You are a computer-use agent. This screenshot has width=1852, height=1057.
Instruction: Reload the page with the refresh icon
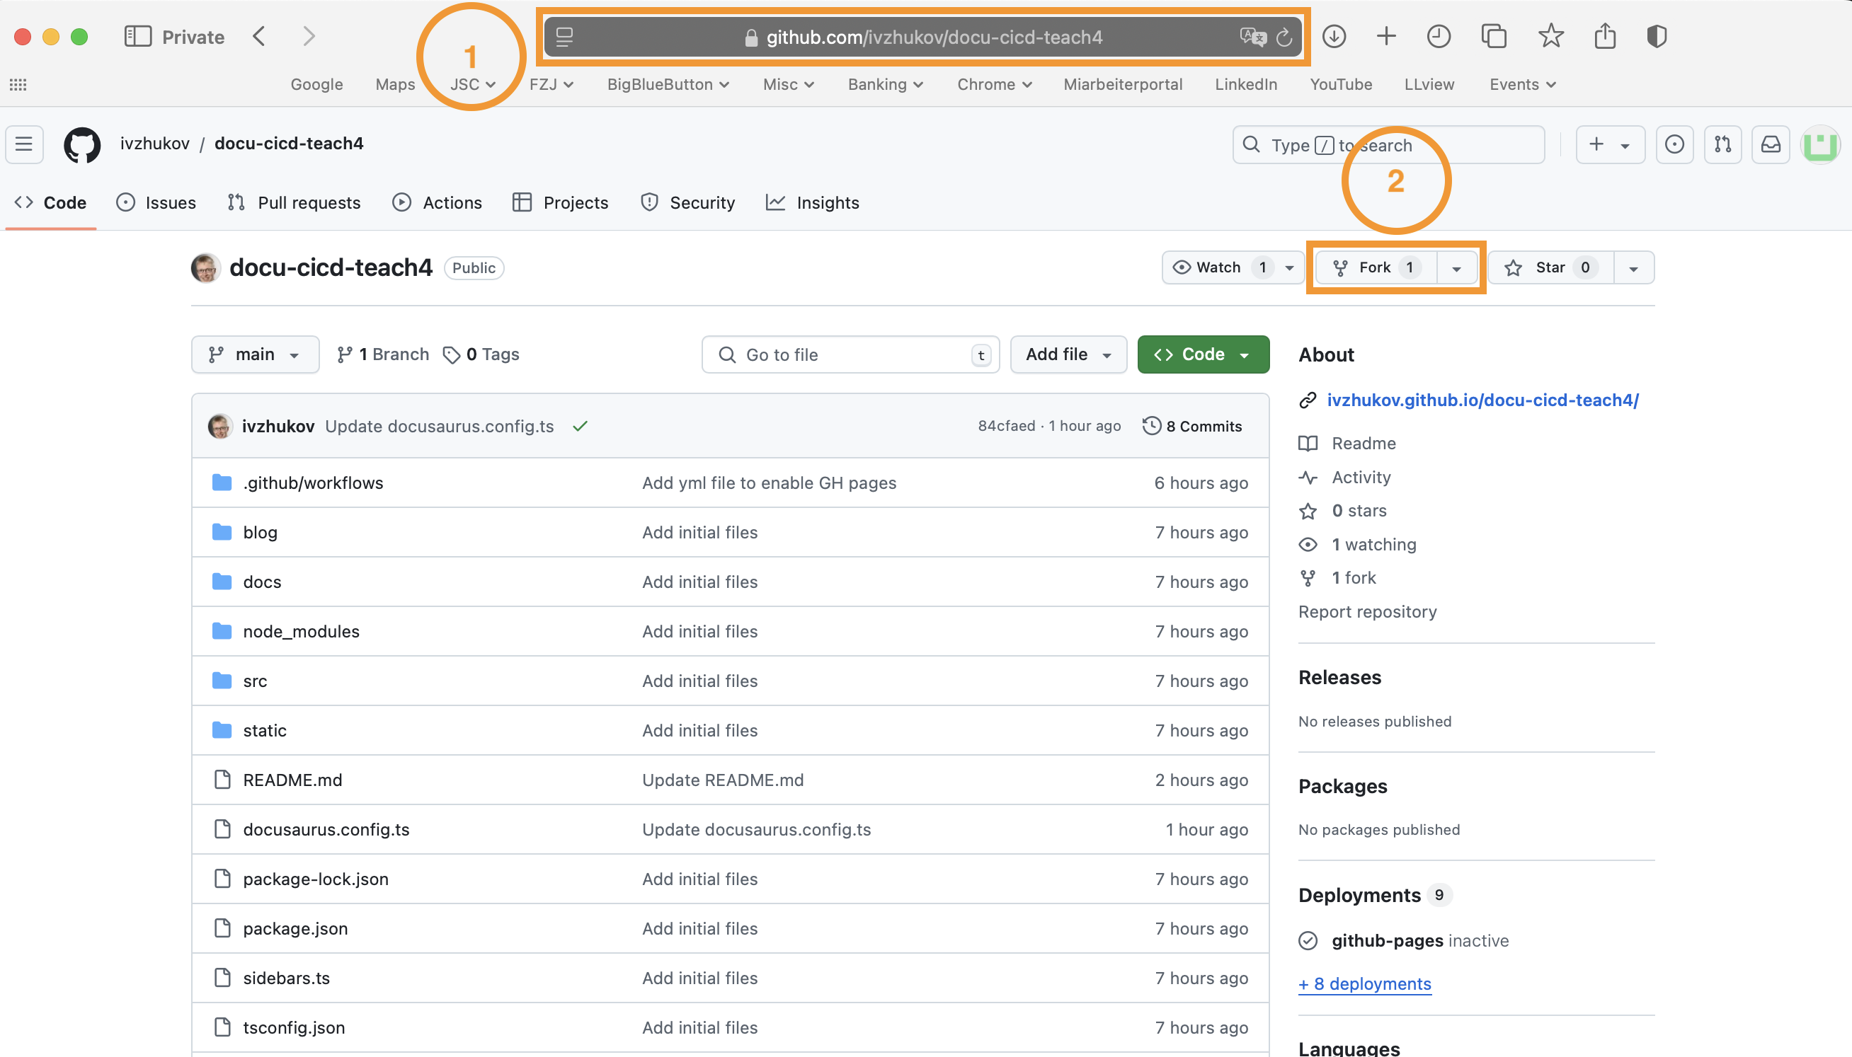click(1284, 37)
